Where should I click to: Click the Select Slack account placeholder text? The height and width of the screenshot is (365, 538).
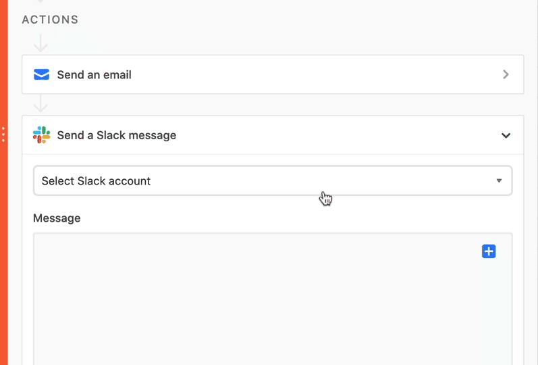click(96, 180)
